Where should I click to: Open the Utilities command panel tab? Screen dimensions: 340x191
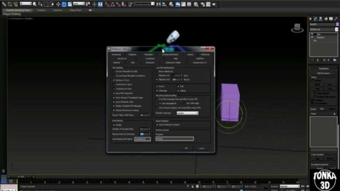coord(336,19)
